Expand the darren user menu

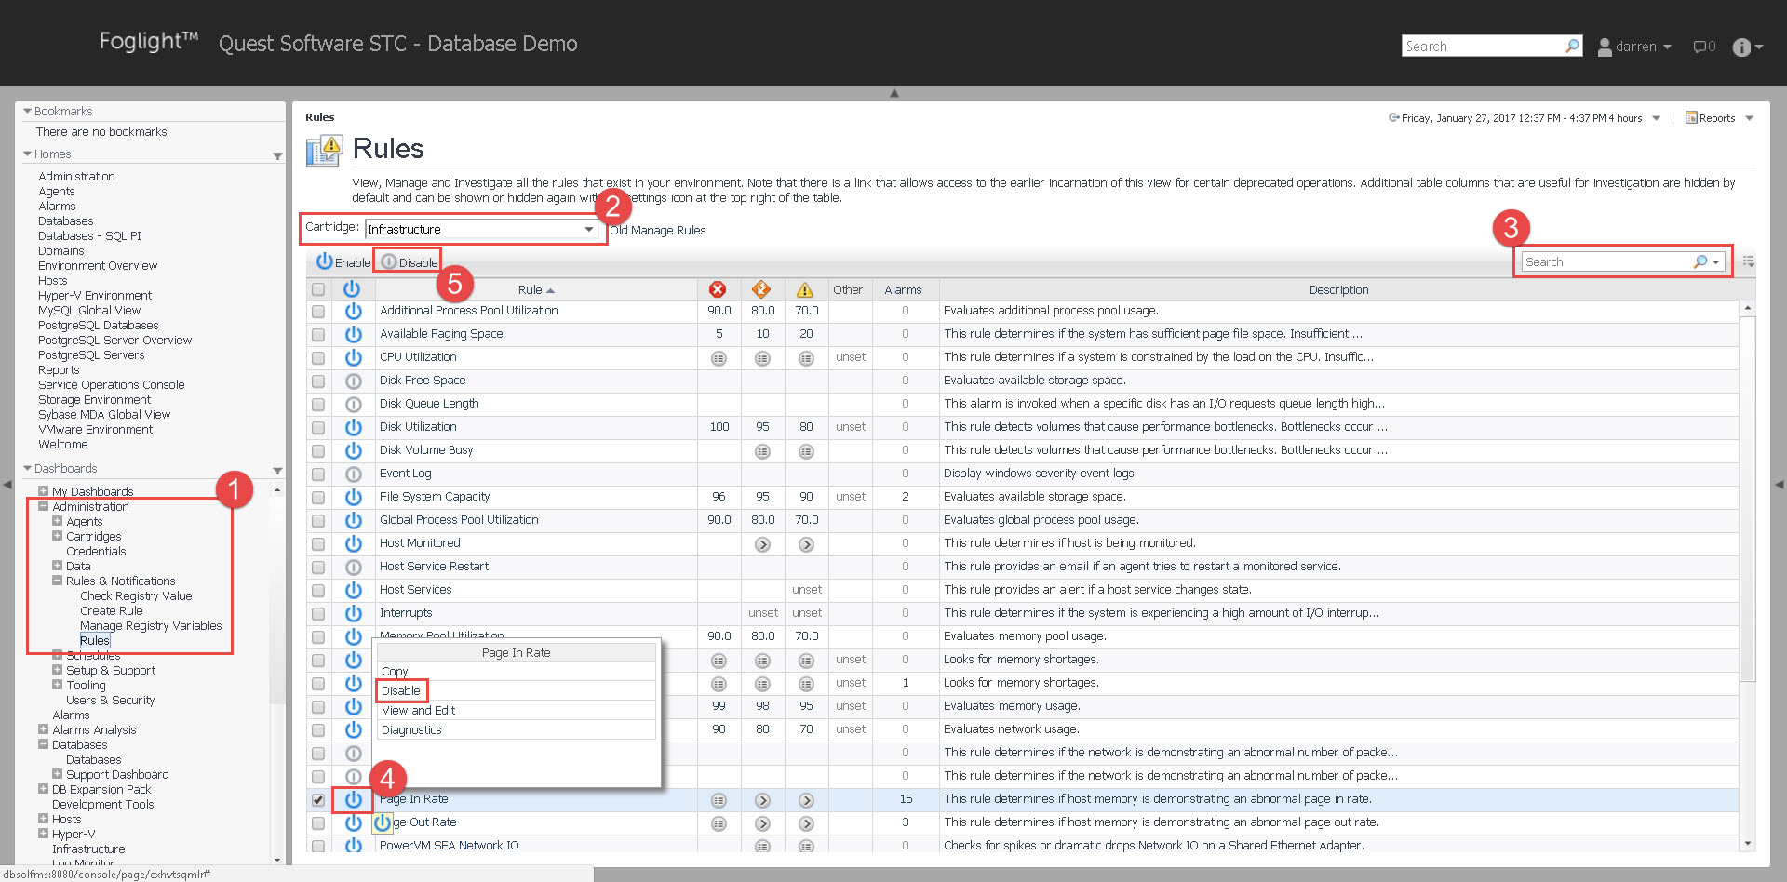1635,47
